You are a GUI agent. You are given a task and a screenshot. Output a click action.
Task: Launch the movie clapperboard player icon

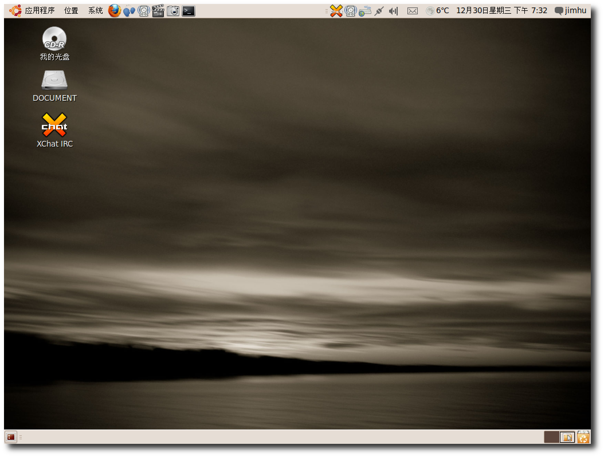tap(158, 11)
